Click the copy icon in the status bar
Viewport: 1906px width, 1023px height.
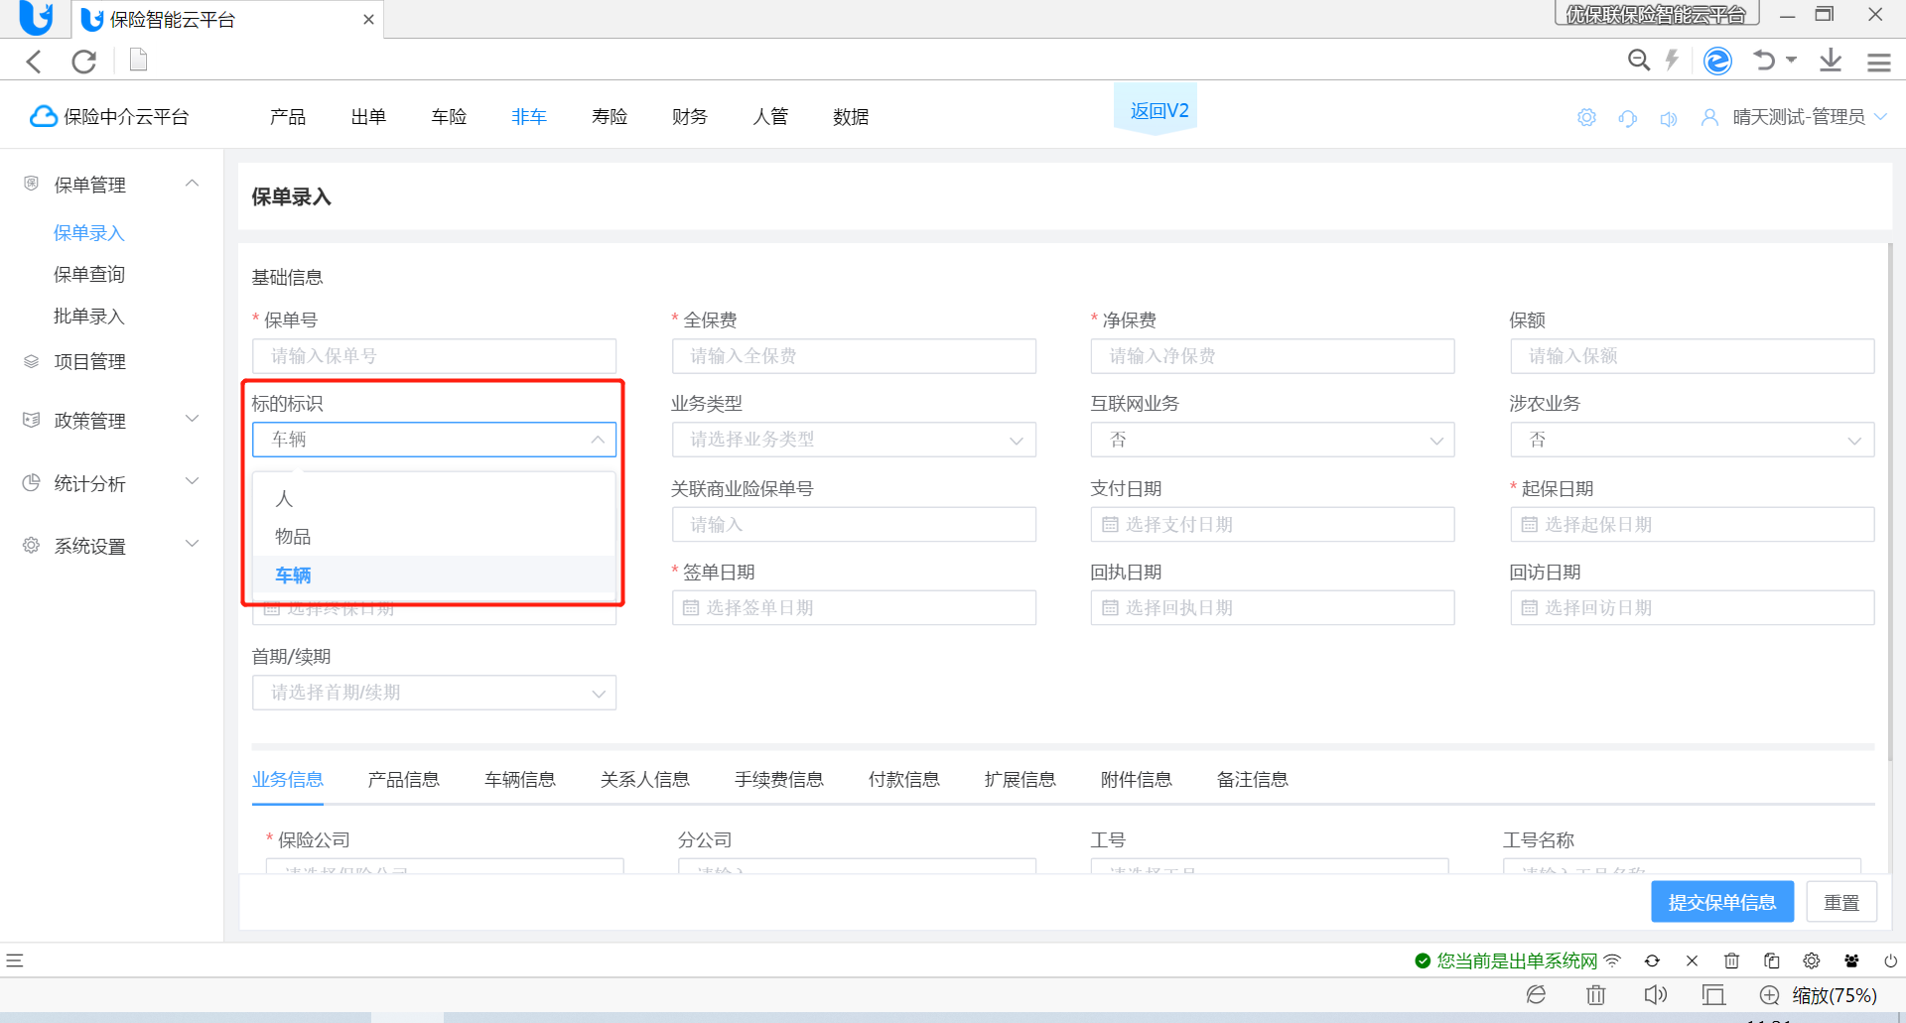(1771, 960)
